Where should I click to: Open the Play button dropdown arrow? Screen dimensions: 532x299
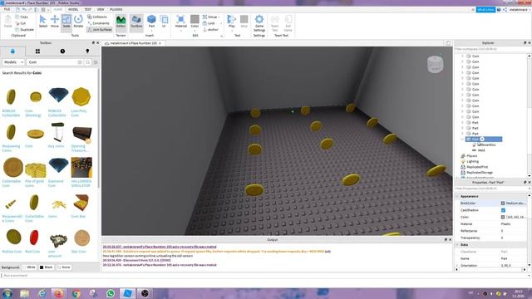(231, 31)
